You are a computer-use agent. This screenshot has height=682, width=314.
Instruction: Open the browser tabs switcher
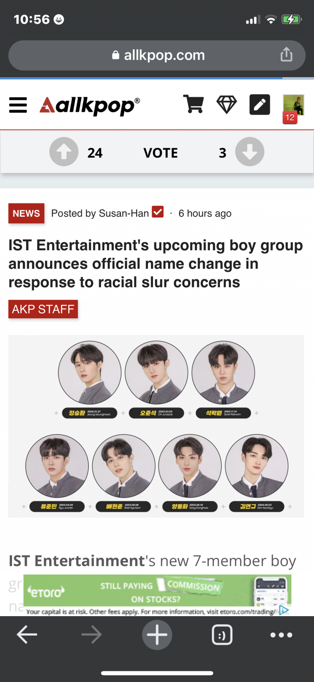click(222, 635)
